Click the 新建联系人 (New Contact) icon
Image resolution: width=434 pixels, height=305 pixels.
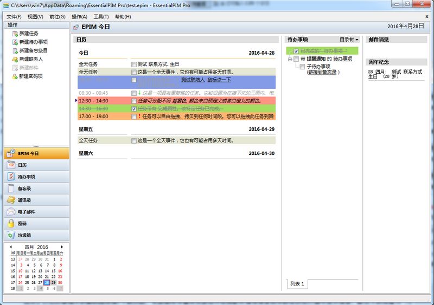15,59
